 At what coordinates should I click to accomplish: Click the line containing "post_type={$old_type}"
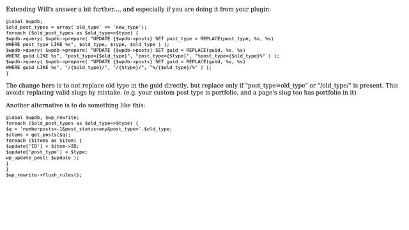[x=143, y=56]
